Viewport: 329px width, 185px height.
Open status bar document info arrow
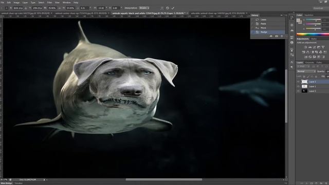click(44, 180)
